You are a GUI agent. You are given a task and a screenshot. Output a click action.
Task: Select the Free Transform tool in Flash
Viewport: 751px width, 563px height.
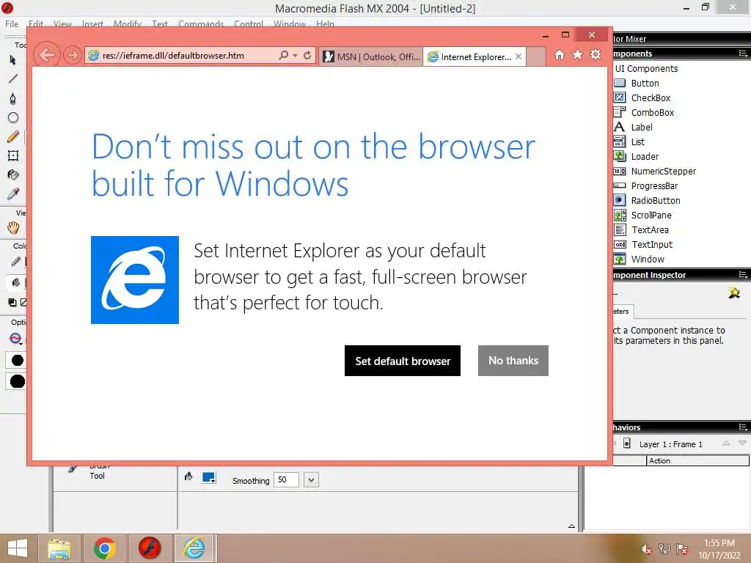pyautogui.click(x=13, y=155)
